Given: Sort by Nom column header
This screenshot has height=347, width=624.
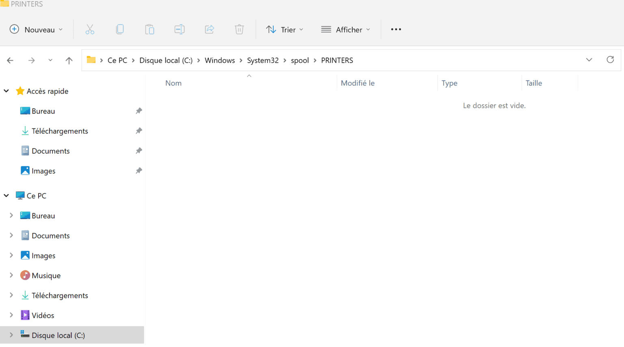Looking at the screenshot, I should pos(173,83).
